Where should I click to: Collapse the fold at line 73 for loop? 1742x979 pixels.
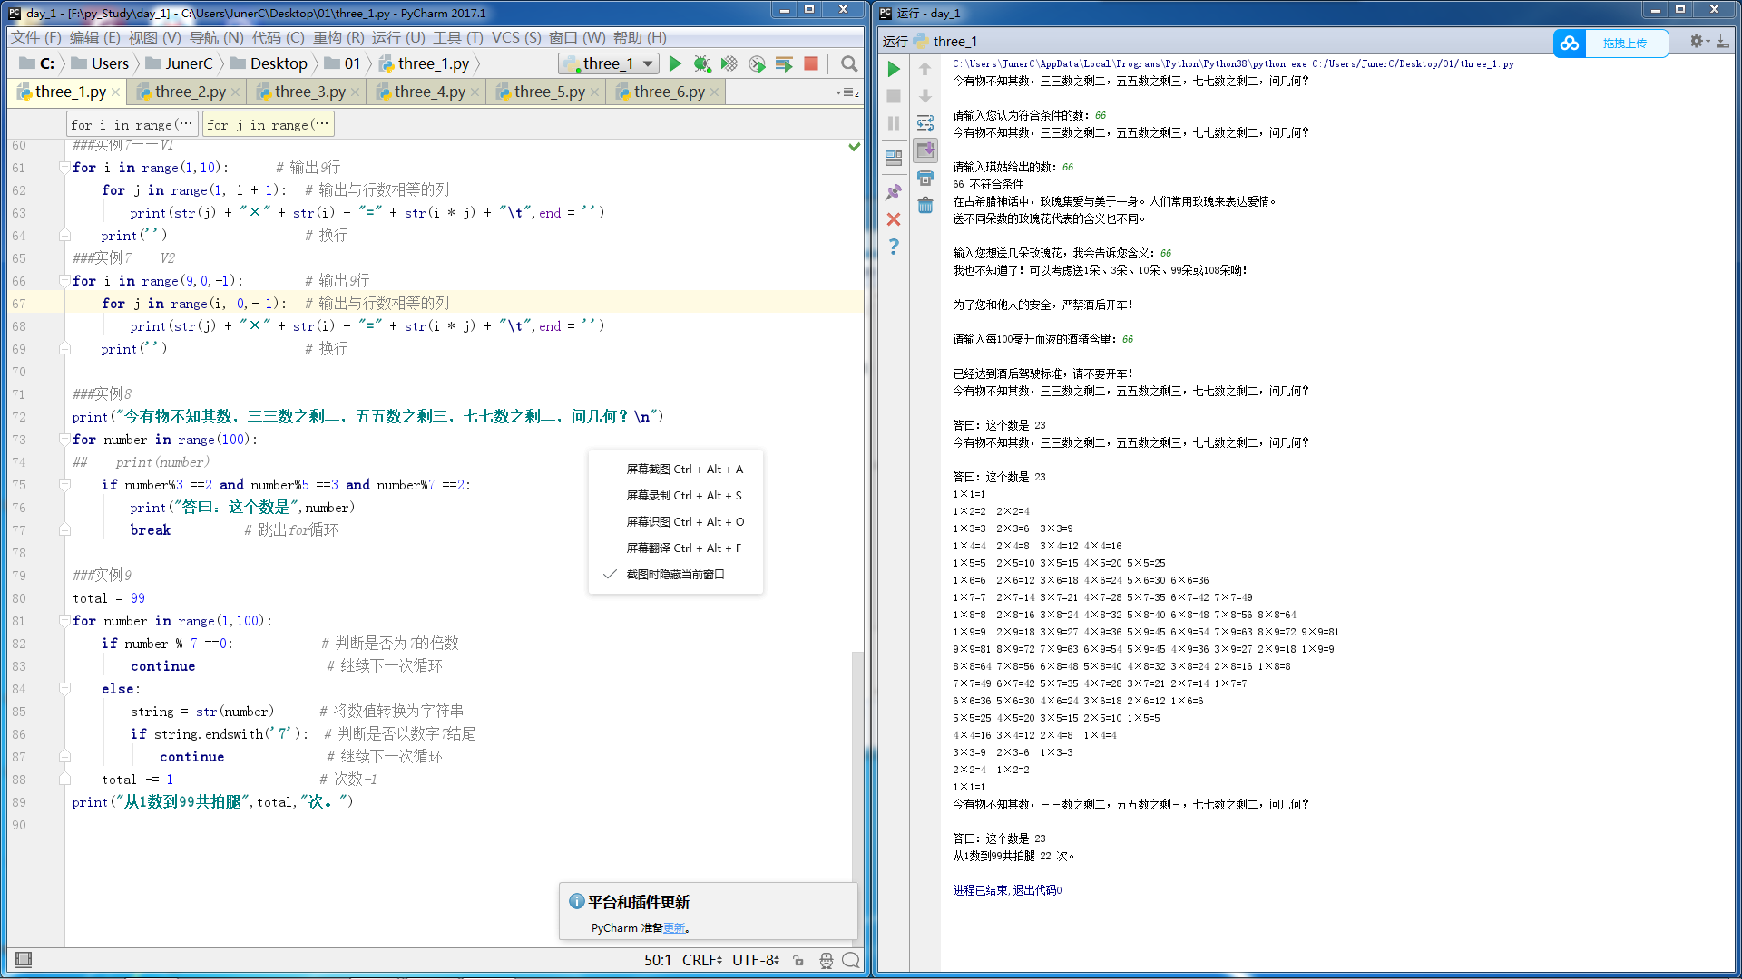click(64, 440)
